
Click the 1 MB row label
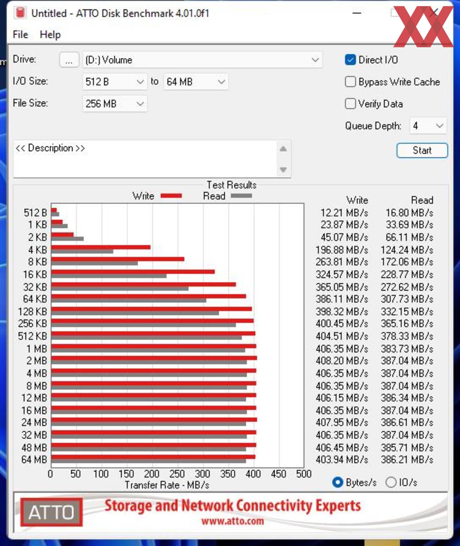pyautogui.click(x=37, y=349)
